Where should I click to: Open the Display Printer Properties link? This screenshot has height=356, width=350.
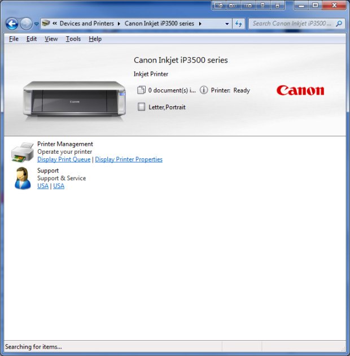tap(129, 159)
